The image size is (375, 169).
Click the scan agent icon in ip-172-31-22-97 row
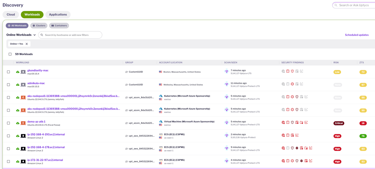point(227,161)
